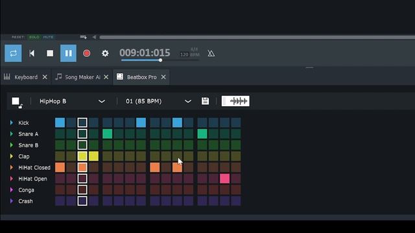This screenshot has height=233, width=415.
Task: Close the Keyboard tab
Action: (45, 77)
